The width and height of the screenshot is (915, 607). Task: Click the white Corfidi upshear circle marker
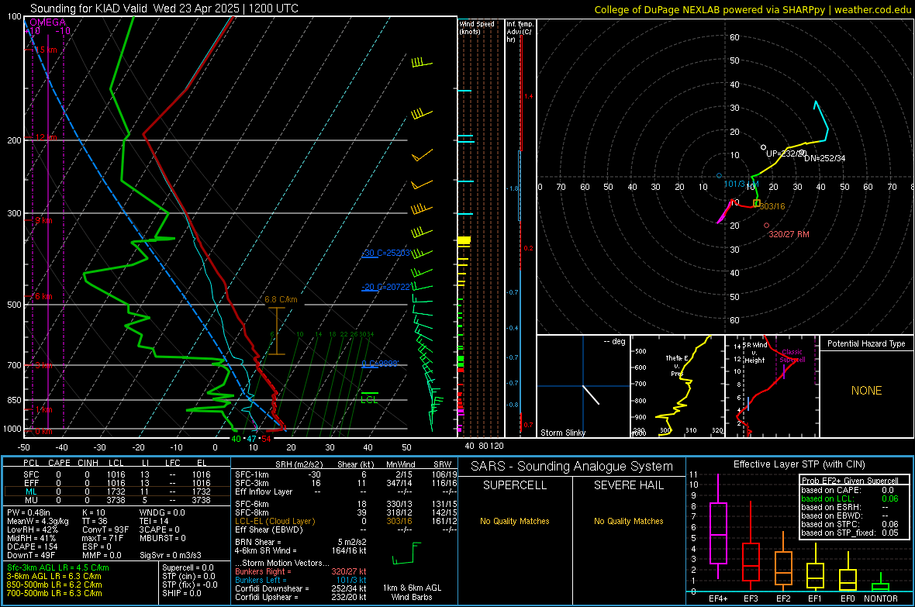pos(763,147)
